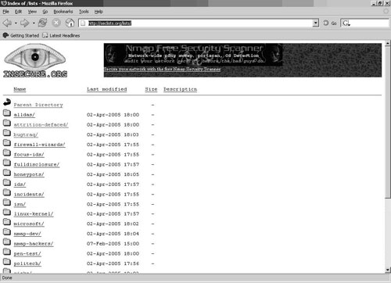Click the folder icon beside microsoft/
The height and width of the screenshot is (283, 391).
[x=7, y=222]
